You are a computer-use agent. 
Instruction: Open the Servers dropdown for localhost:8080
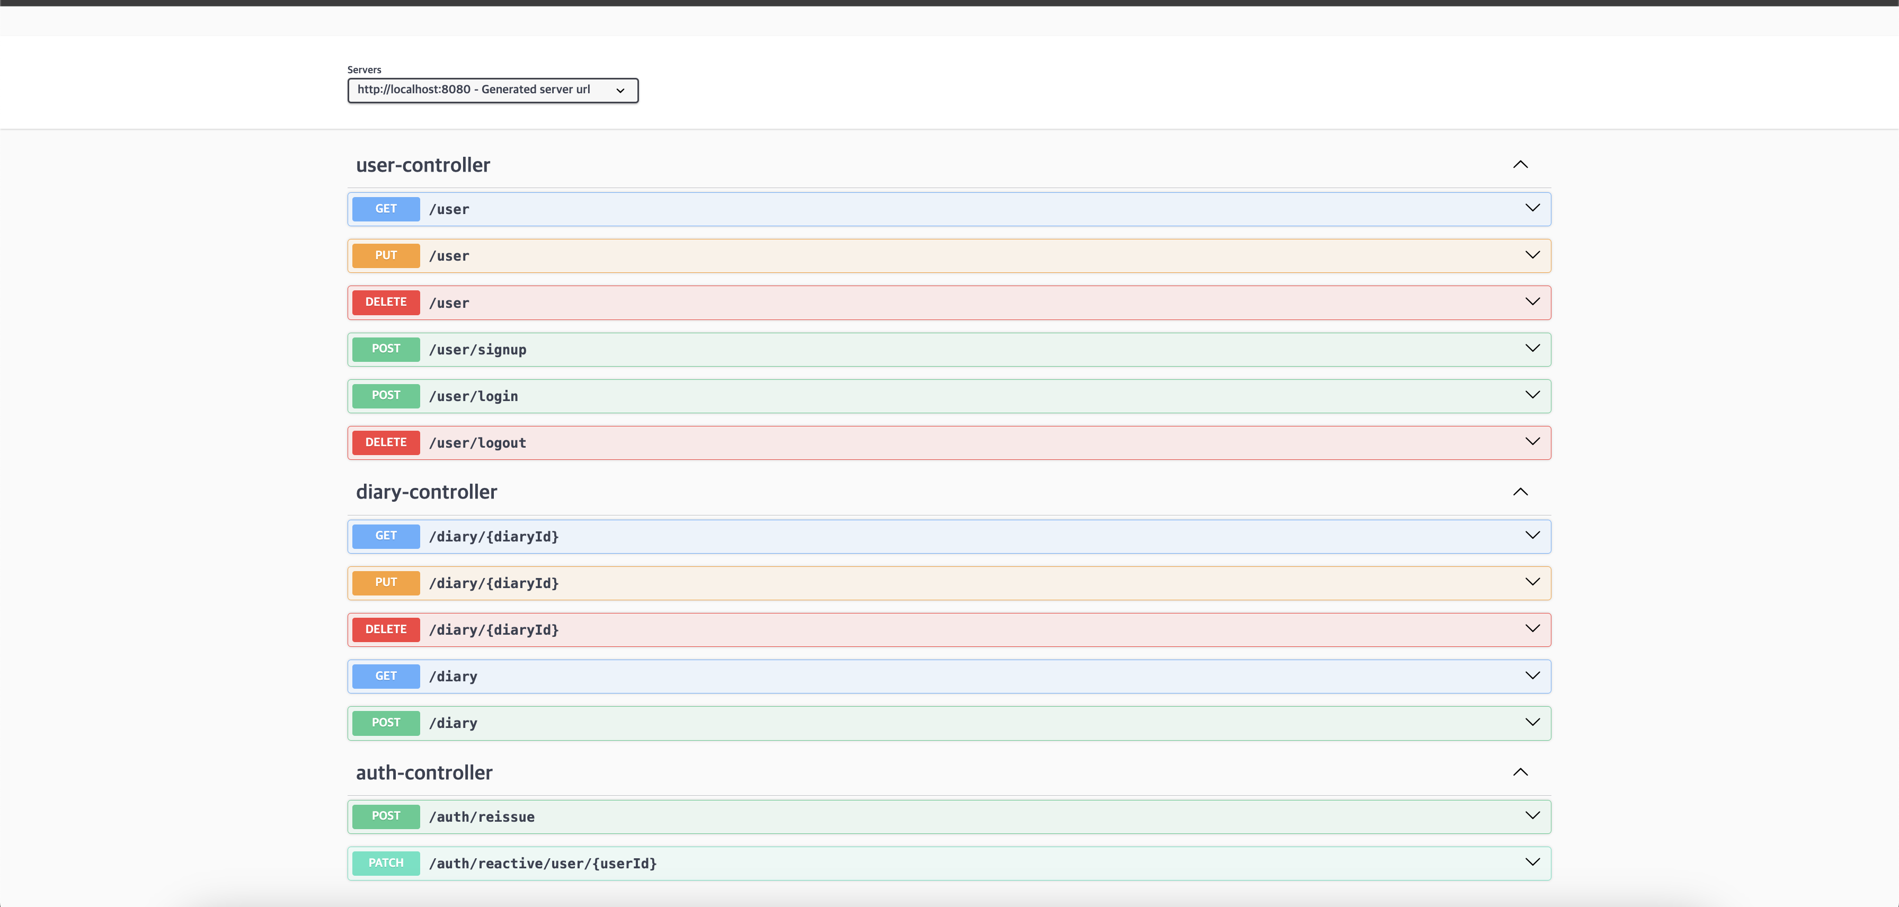tap(492, 90)
